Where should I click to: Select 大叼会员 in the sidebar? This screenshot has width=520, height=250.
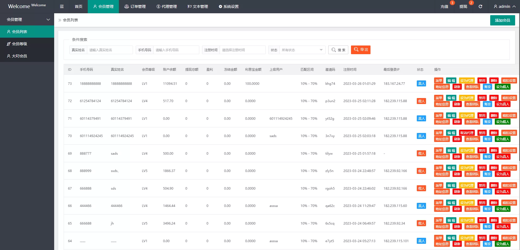pos(19,56)
